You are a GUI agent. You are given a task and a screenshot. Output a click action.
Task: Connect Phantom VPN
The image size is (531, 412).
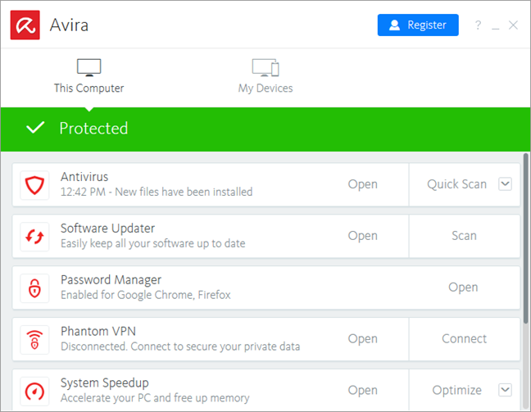[x=464, y=339]
